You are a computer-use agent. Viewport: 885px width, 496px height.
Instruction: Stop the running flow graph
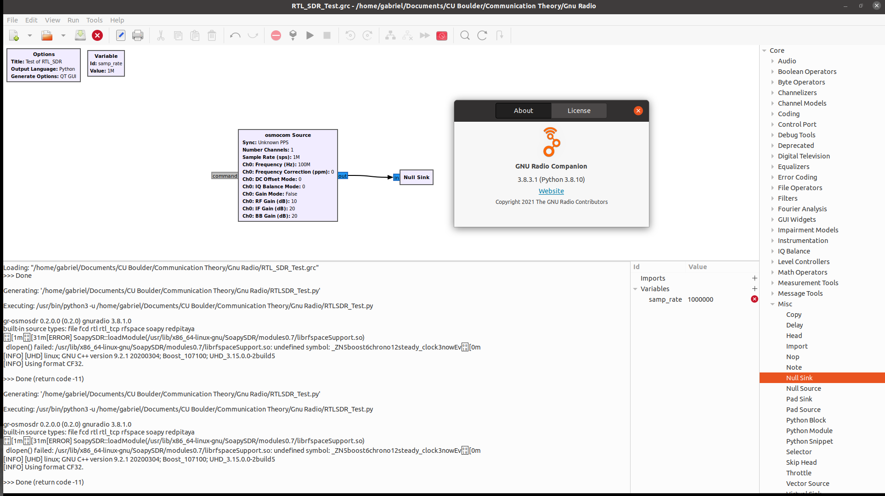[327, 35]
